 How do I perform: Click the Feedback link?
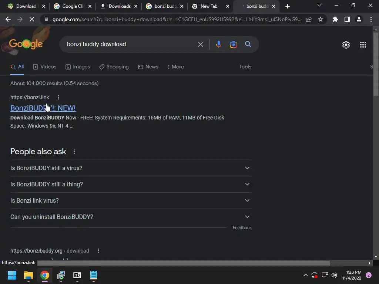pos(242,228)
